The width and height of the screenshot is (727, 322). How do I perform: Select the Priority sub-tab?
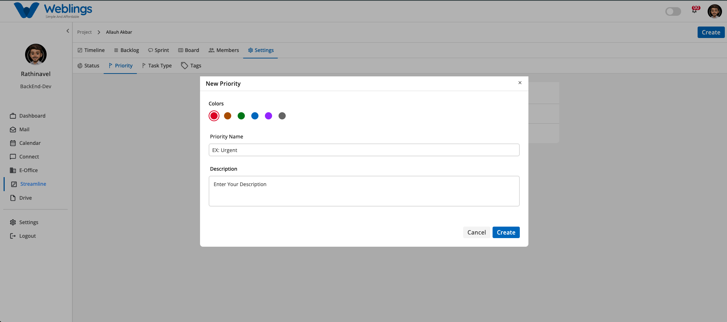[120, 66]
